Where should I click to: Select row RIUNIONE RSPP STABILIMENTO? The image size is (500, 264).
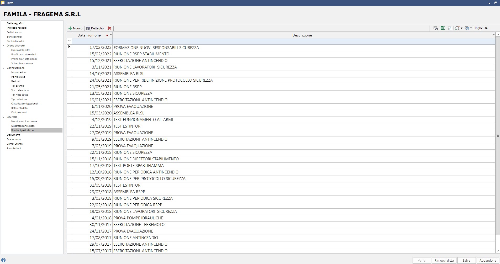pos(281,54)
